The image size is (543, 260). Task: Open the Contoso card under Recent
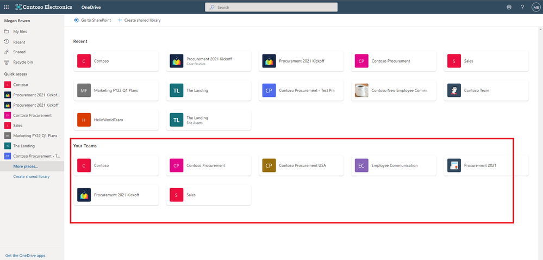(116, 61)
